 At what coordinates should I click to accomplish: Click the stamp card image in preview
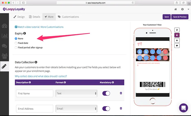click(153, 55)
